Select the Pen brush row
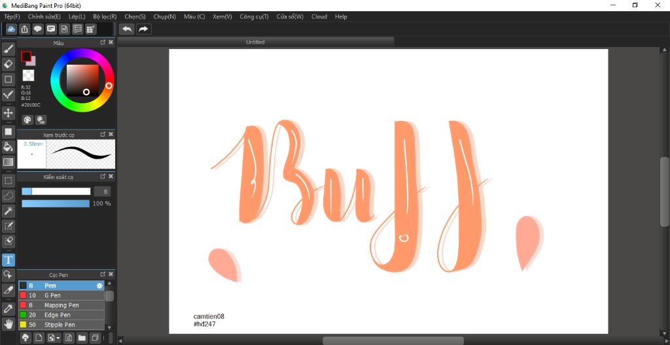 pos(61,286)
